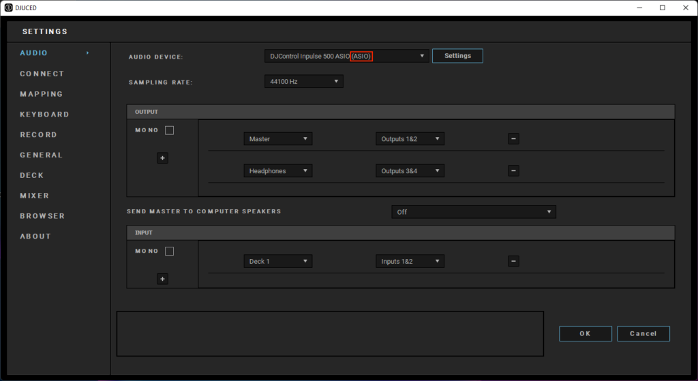
Task: Expand the Send Master to Computer Speakers dropdown
Action: pyautogui.click(x=474, y=212)
